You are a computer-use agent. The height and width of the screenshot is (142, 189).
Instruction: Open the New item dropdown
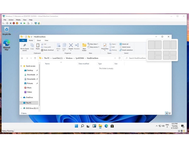pyautogui.click(x=93, y=44)
